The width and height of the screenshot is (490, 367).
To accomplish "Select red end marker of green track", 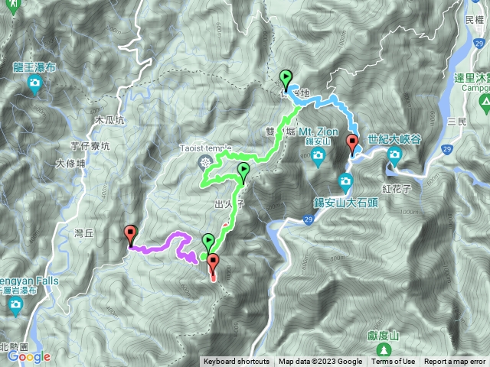I will (x=214, y=263).
